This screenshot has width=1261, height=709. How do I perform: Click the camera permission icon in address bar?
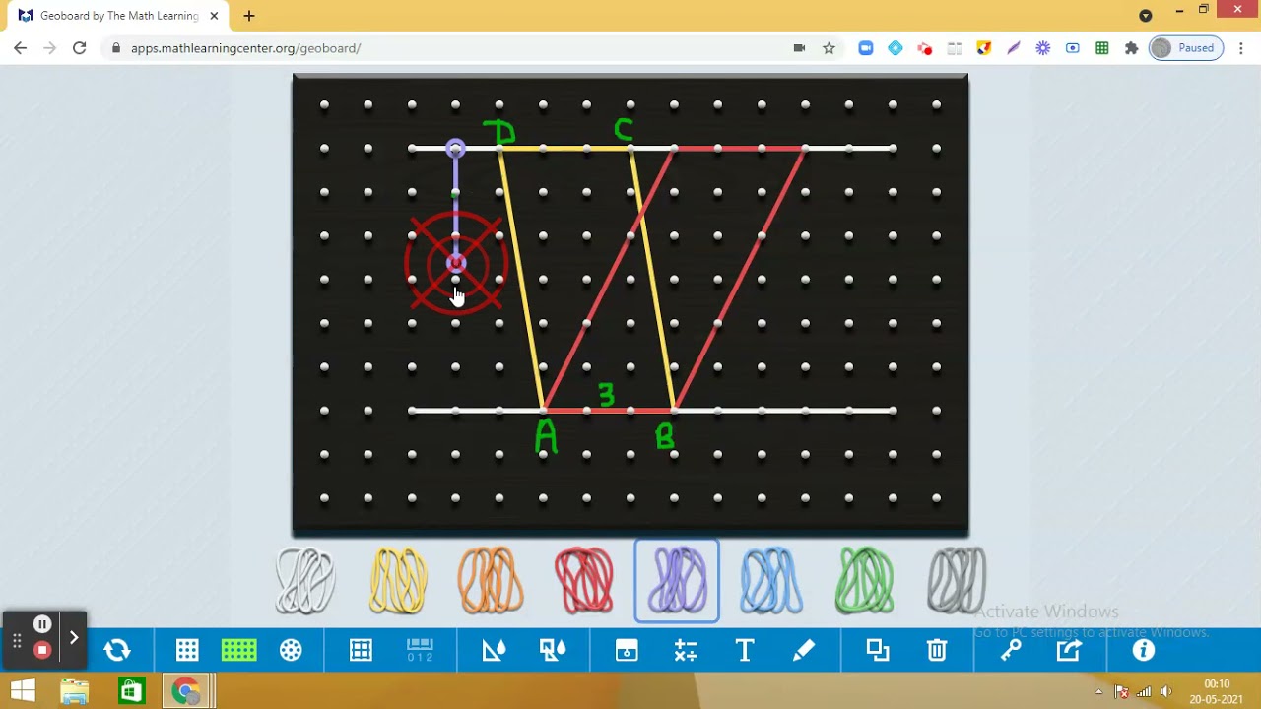(x=799, y=47)
